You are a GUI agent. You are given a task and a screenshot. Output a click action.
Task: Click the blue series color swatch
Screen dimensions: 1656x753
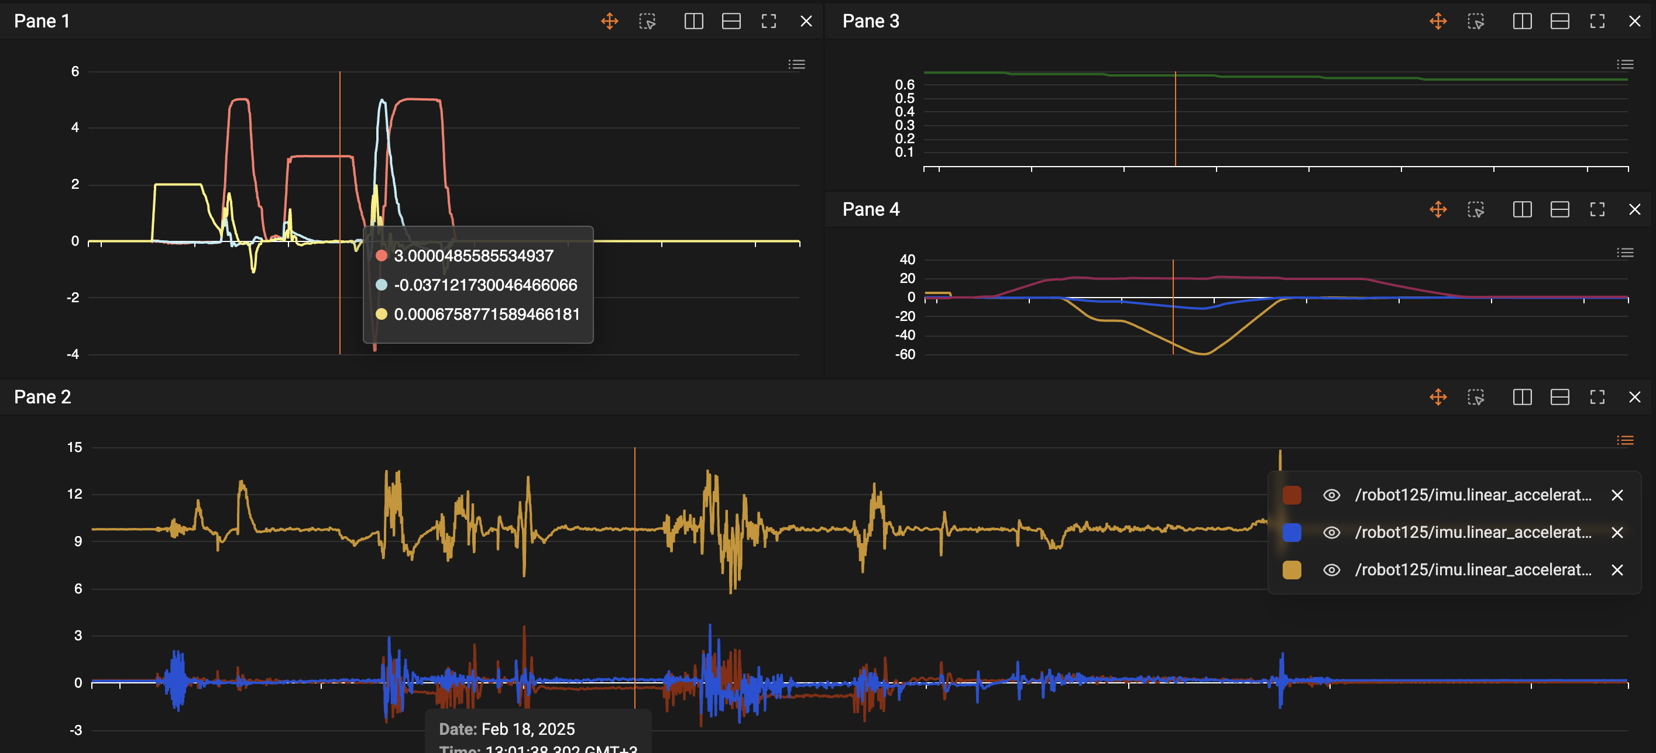(1291, 533)
